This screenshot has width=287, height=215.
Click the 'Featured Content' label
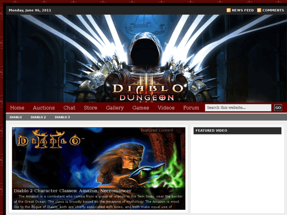[157, 130]
